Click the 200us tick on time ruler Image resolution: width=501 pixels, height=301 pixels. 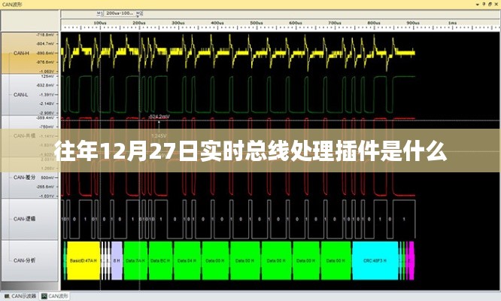[139, 23]
